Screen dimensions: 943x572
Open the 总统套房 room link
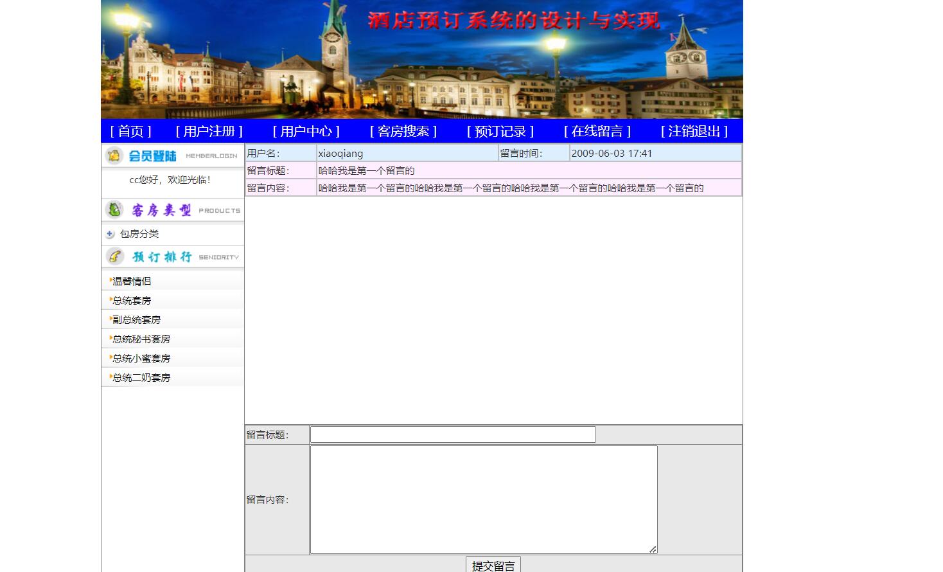[x=132, y=300]
